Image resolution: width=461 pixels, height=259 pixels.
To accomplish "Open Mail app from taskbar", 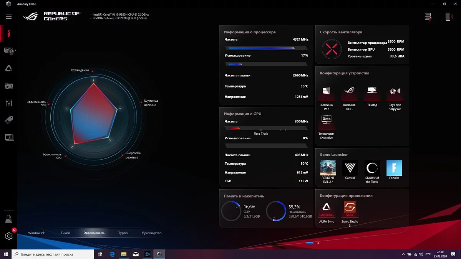I will 136,254.
